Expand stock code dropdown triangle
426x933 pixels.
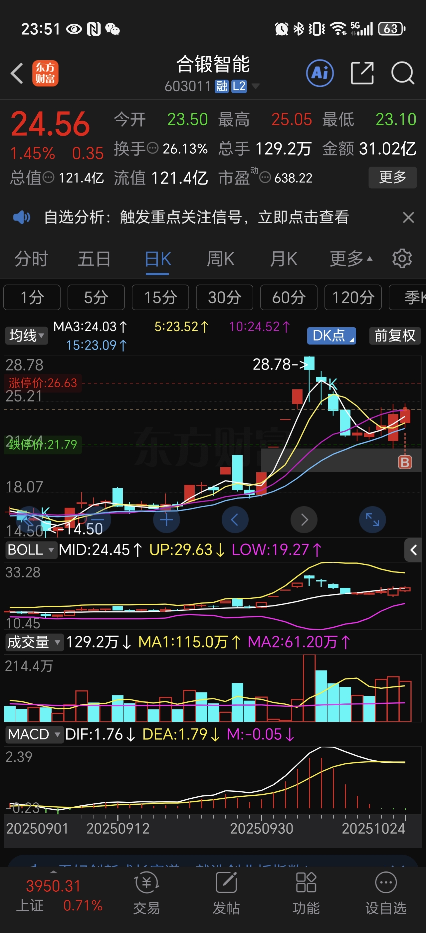pyautogui.click(x=255, y=87)
